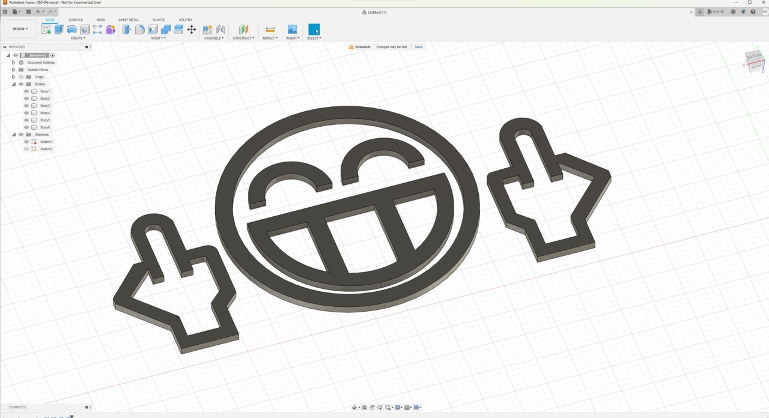Expand the Origin folder
The height and width of the screenshot is (418, 769).
13,77
